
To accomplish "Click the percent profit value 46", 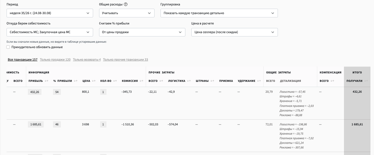I will coord(57,125).
